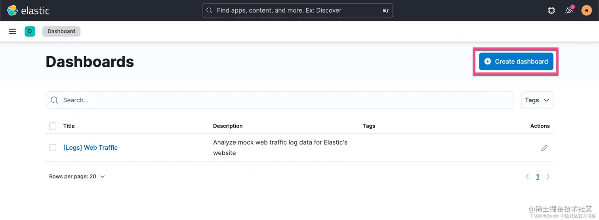Click the Dashboard breadcrumb
Viewport: 599px width, 220px height.
tap(61, 31)
